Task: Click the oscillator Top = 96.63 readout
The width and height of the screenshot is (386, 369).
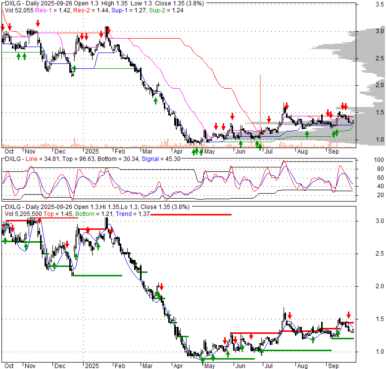Action: point(78,159)
